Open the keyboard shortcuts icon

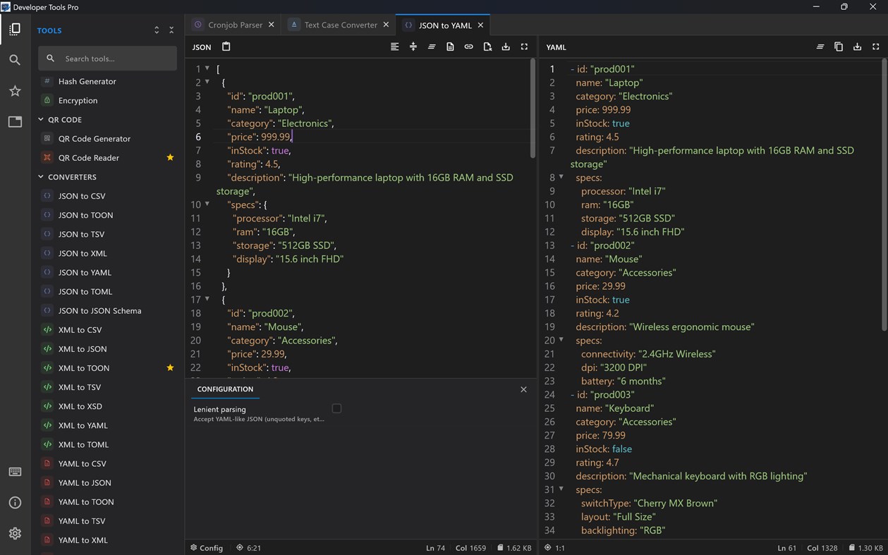(15, 472)
